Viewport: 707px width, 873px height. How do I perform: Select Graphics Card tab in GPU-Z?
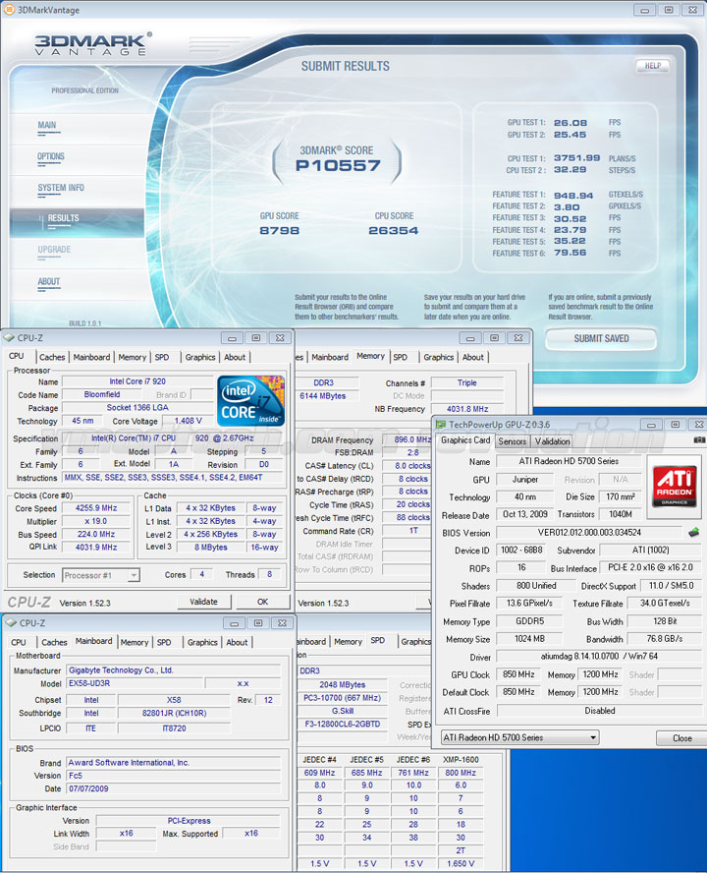465,439
